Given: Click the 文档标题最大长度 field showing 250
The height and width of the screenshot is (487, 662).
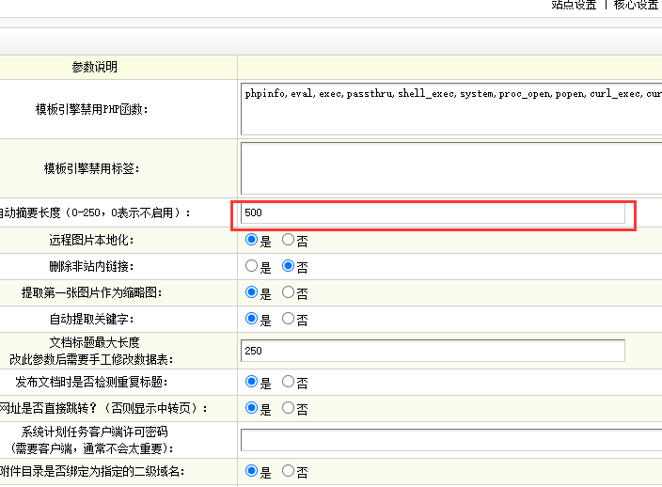Looking at the screenshot, I should coord(433,351).
